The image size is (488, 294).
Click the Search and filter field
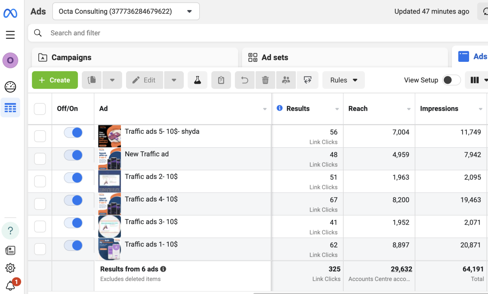pos(258,33)
